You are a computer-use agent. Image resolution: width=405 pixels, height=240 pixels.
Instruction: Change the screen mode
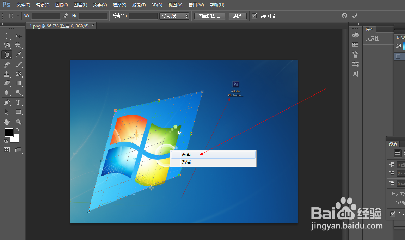point(18,150)
